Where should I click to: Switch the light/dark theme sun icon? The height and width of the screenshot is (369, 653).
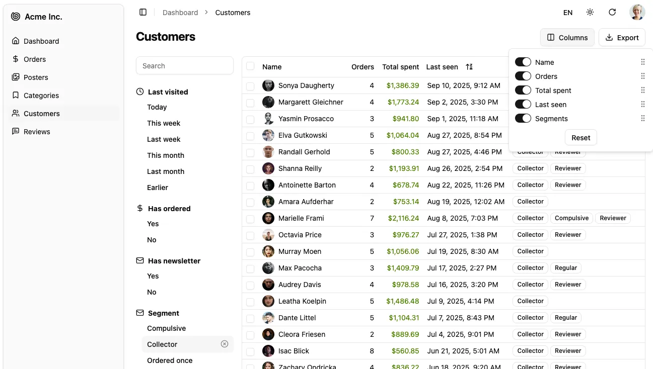click(x=590, y=12)
